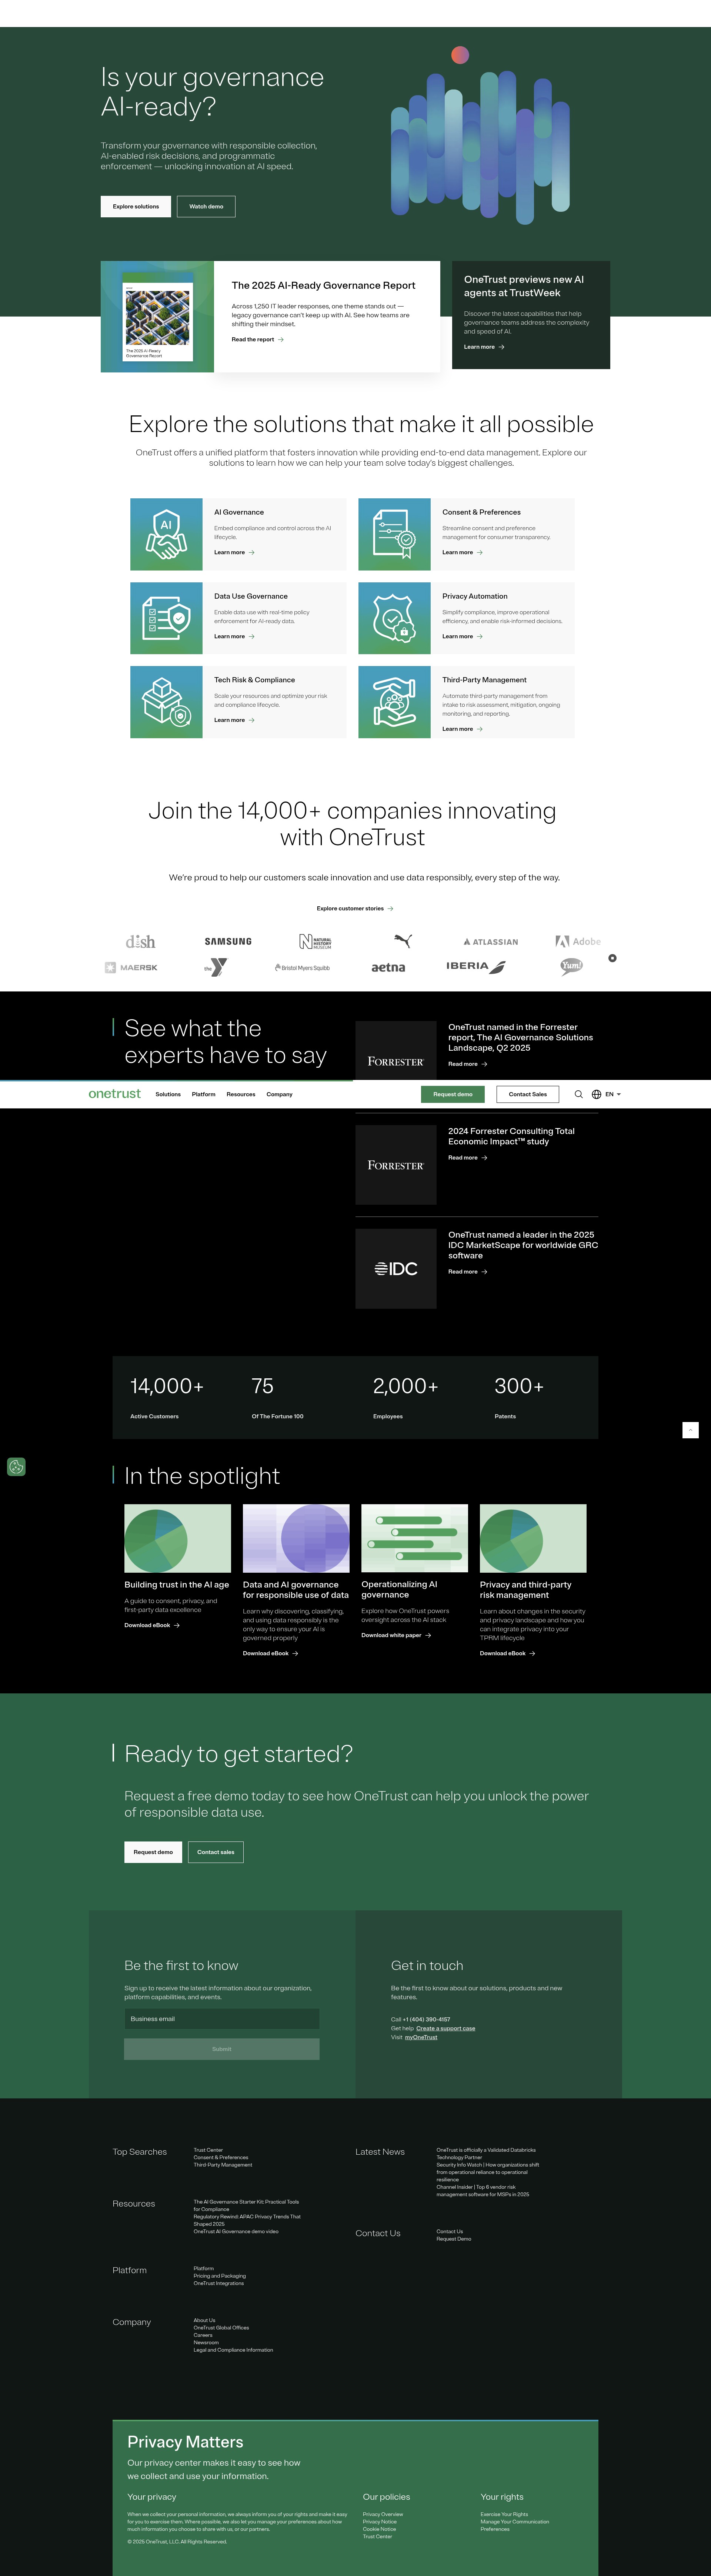This screenshot has height=2576, width=711.
Task: Click the Tech Risk & Compliance cube icon
Action: [166, 702]
